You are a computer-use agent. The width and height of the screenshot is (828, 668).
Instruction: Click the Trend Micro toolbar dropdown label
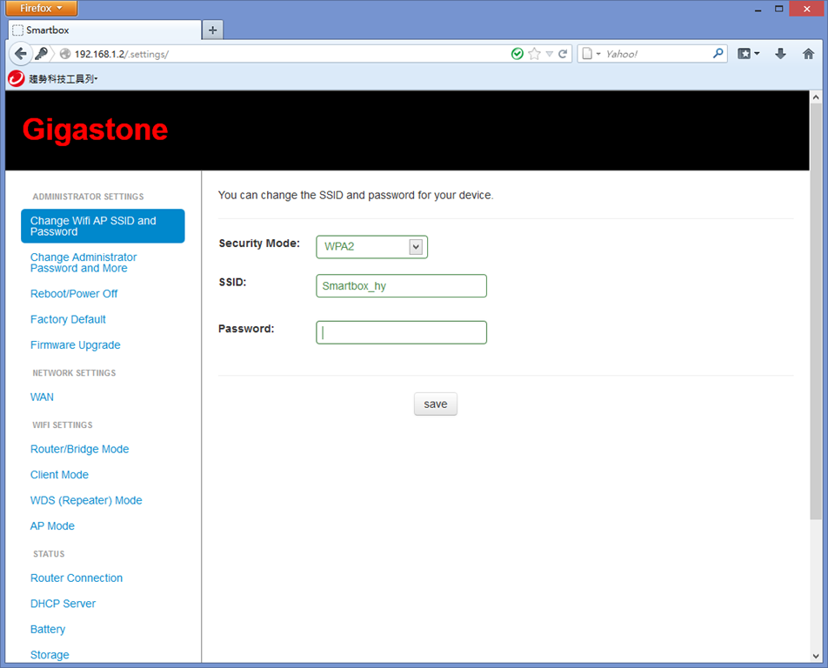[63, 78]
